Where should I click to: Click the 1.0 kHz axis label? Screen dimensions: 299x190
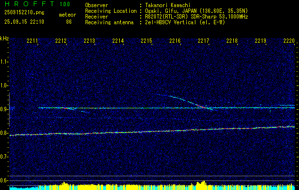coord(4,85)
